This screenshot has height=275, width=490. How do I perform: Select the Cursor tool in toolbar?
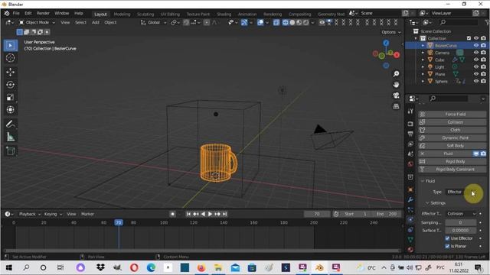10,58
